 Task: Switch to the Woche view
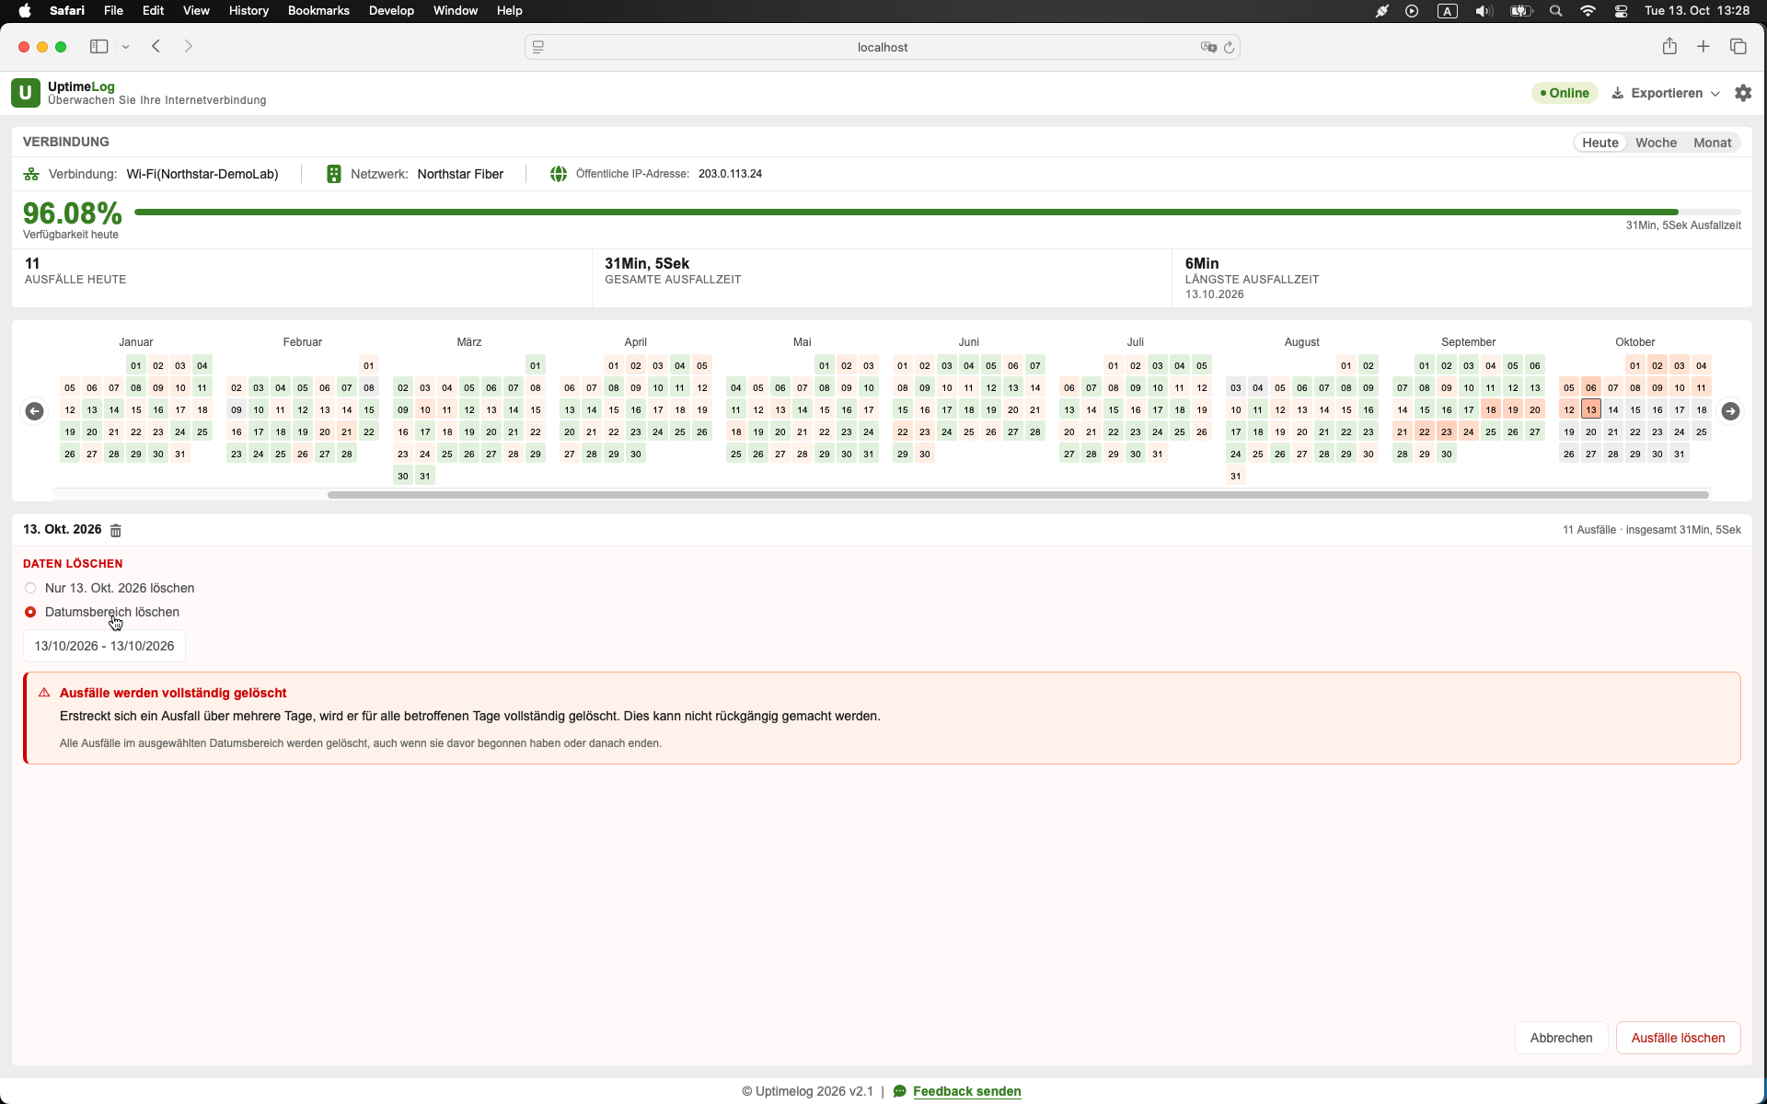[x=1656, y=143]
